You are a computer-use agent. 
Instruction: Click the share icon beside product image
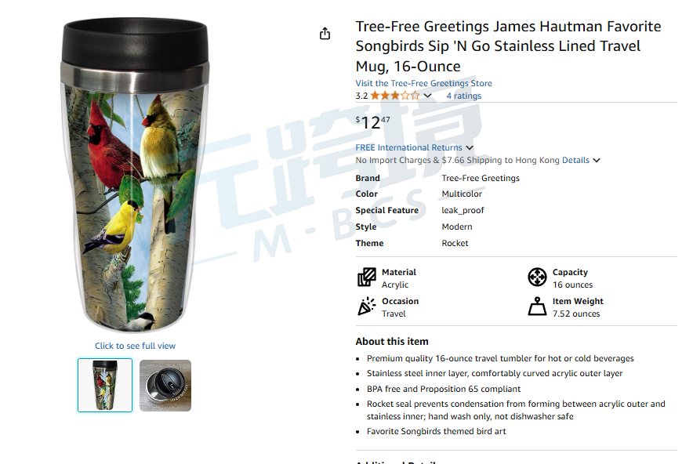(325, 33)
